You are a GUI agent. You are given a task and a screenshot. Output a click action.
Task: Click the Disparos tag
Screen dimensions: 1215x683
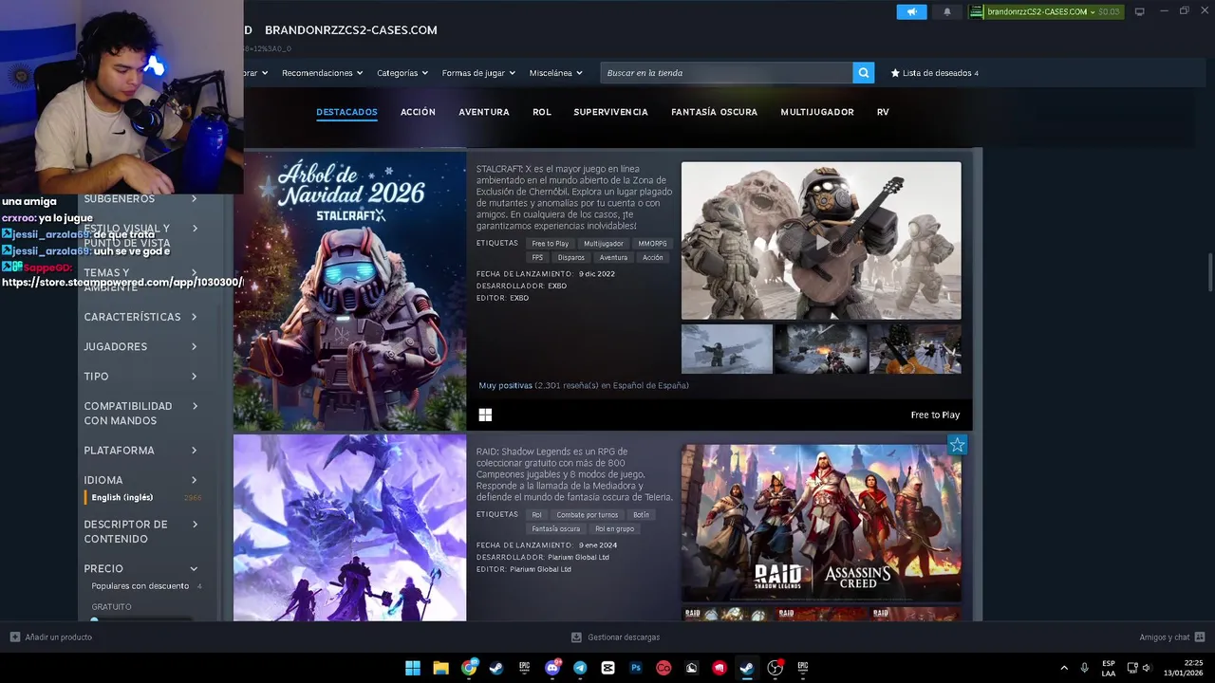571,258
